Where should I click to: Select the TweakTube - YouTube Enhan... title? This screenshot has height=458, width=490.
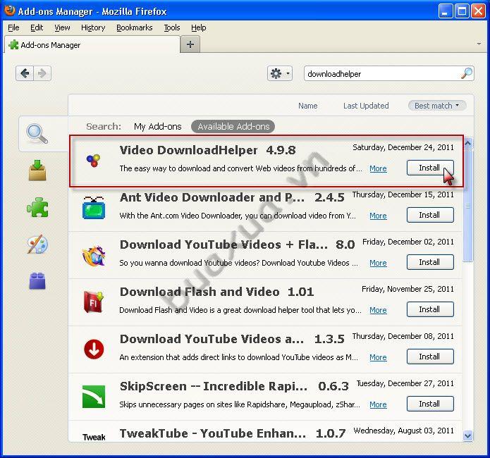click(213, 433)
